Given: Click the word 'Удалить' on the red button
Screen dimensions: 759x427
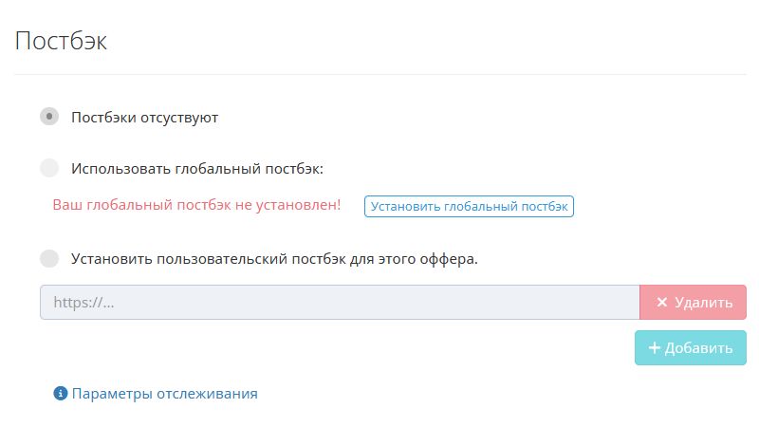Looking at the screenshot, I should point(703,303).
